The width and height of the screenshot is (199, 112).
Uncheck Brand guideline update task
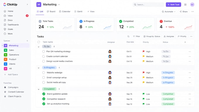44,94
